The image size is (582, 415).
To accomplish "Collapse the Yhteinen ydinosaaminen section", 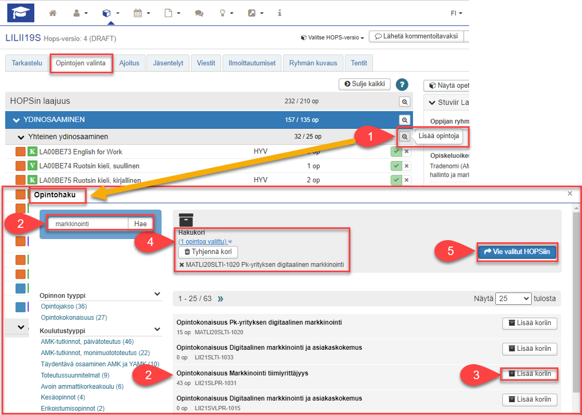I will click(21, 137).
